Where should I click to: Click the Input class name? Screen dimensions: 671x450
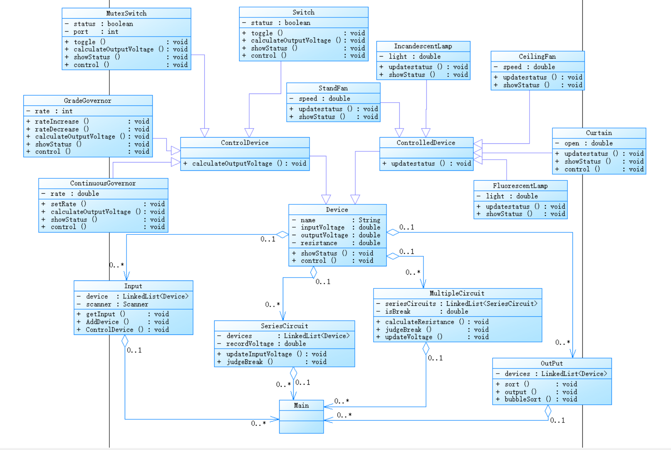[x=133, y=286]
